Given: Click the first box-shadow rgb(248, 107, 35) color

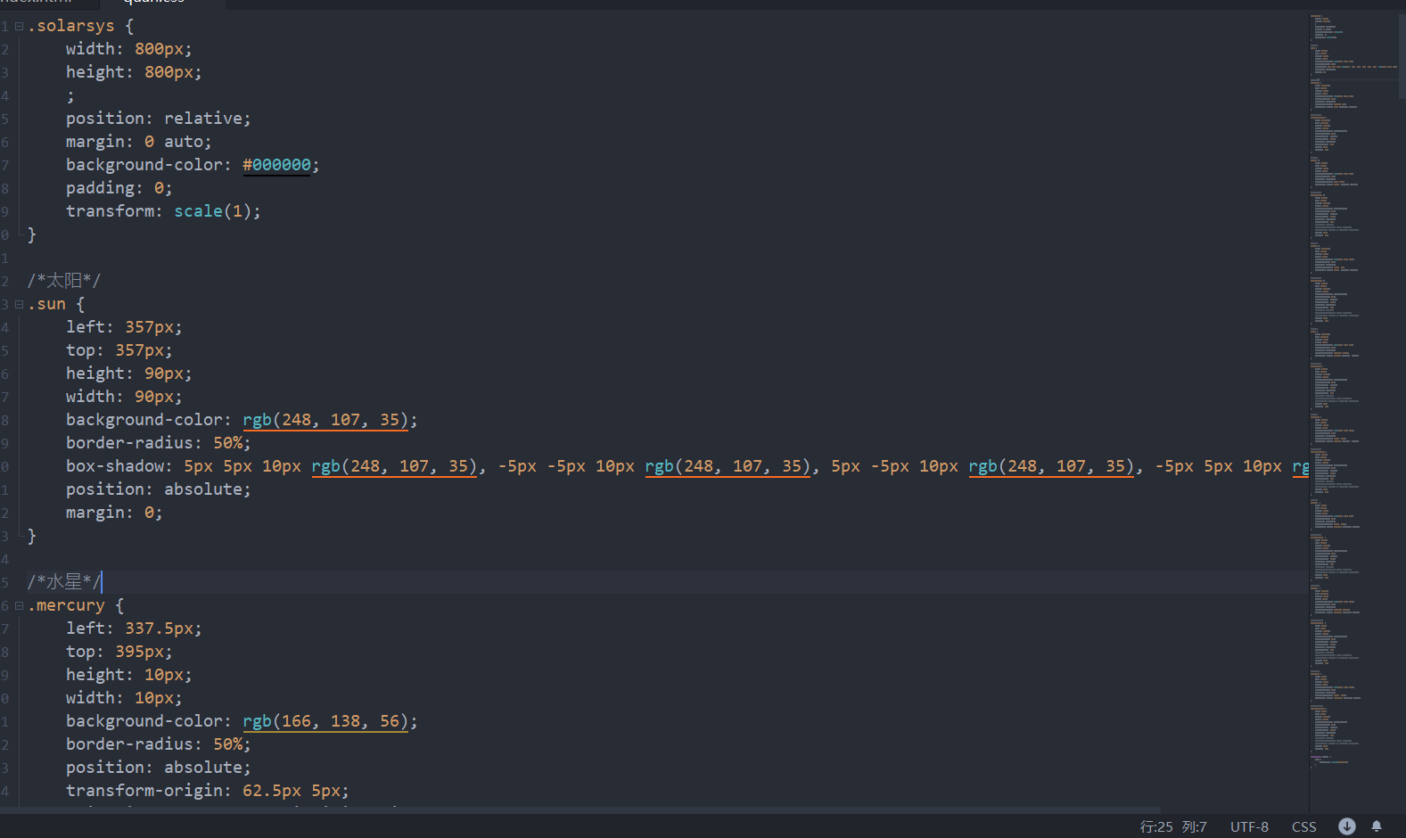Looking at the screenshot, I should [393, 466].
